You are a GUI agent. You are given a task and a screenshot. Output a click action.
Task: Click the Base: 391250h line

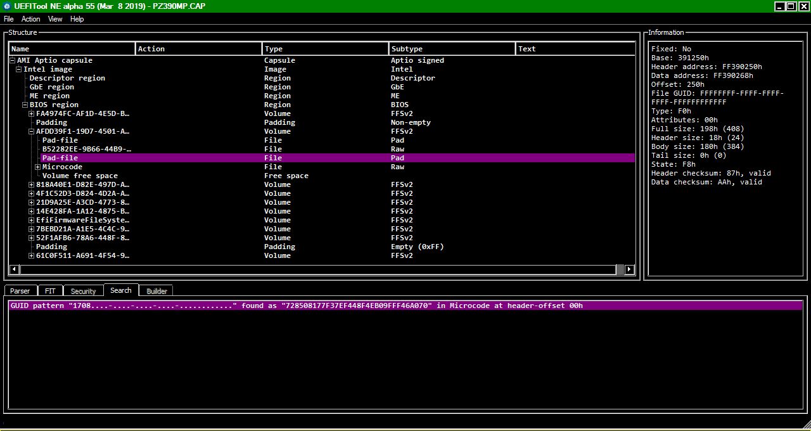680,58
